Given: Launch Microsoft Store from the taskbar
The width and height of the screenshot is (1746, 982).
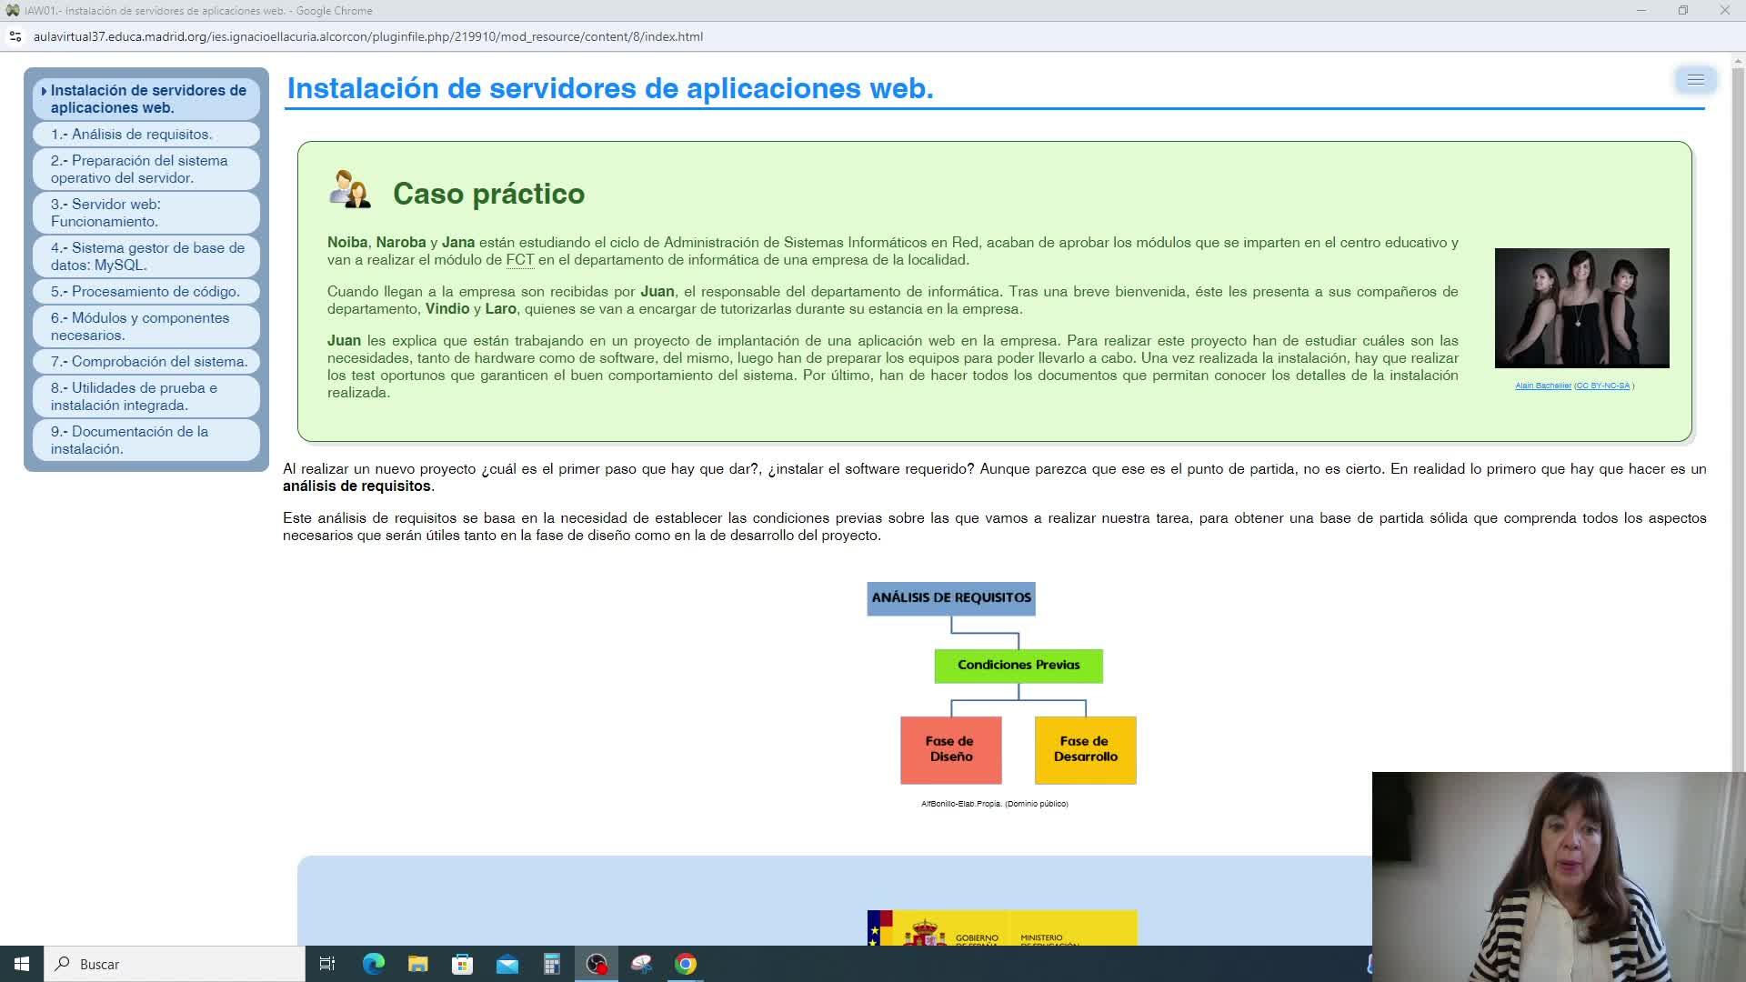Looking at the screenshot, I should point(462,964).
